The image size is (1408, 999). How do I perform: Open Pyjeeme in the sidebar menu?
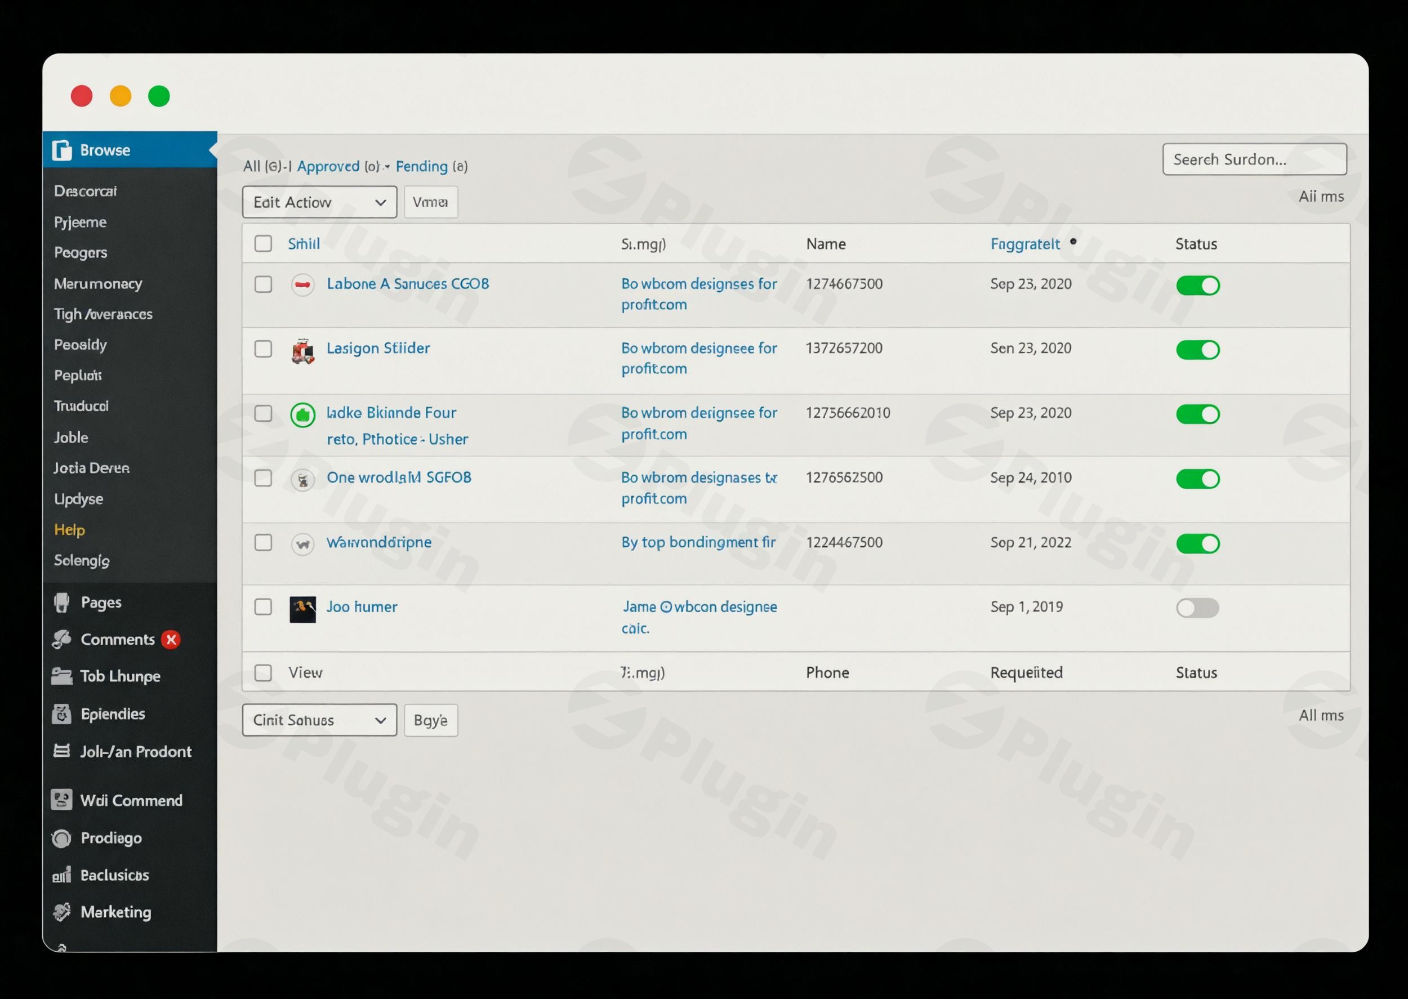pos(81,222)
